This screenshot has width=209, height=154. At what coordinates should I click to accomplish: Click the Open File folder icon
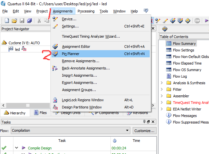[14, 21]
